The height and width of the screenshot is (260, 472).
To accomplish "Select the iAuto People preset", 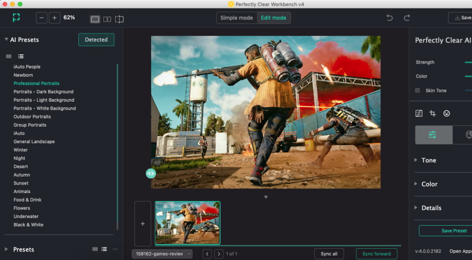I will (x=27, y=67).
